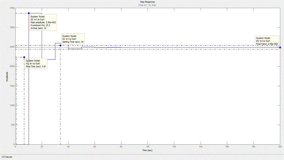Click the peak amplitude marker dot
The height and width of the screenshot is (160, 284).
[x=29, y=13]
